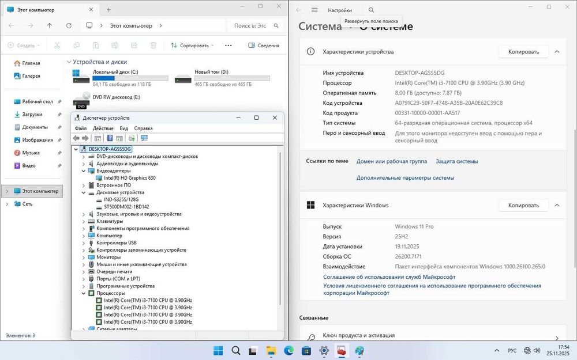The image size is (577, 360).
Task: Open Local Disk (C:) drive
Action: [121, 78]
